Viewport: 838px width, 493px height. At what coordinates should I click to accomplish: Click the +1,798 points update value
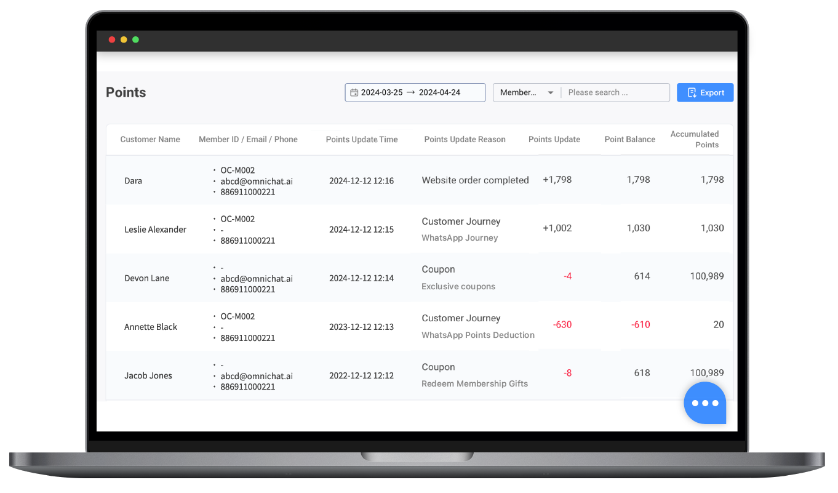pos(557,180)
